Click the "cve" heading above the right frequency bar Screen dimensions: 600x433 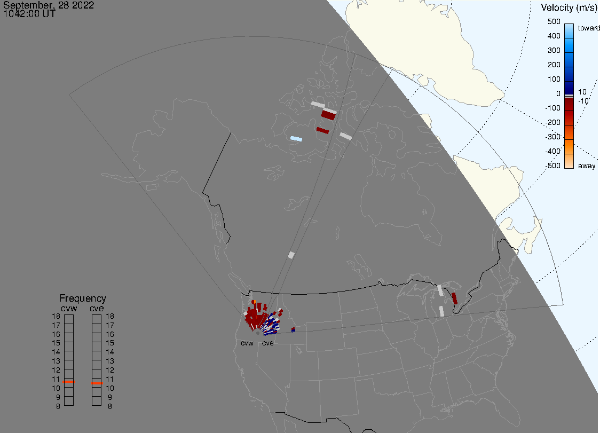pyautogui.click(x=97, y=309)
